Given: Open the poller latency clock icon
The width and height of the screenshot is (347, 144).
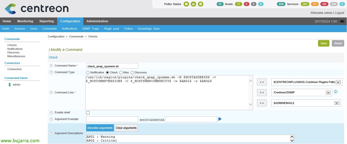Looking at the screenshot, I should tap(186, 4).
